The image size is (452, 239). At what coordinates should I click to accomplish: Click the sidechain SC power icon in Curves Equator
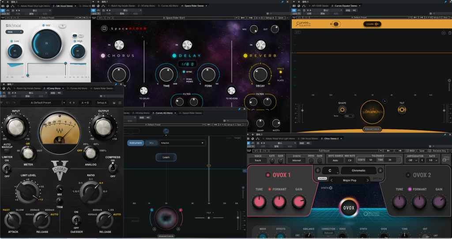coord(336,24)
